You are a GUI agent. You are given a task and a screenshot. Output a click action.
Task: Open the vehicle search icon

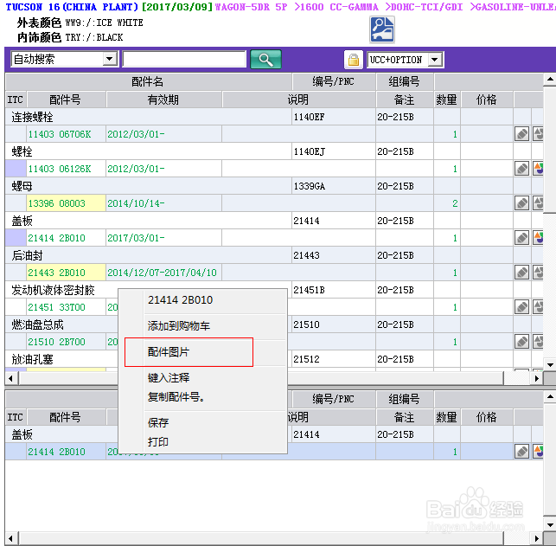tap(382, 29)
